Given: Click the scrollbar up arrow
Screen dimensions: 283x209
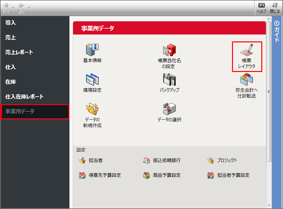Looking at the screenshot, I should pos(269,19).
